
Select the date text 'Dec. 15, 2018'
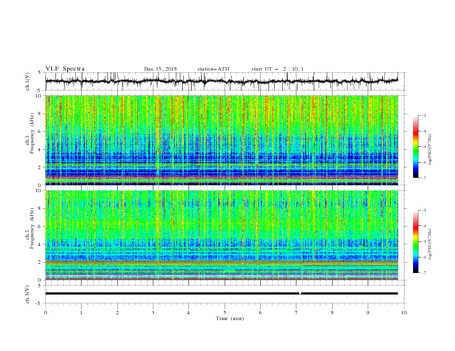coord(160,69)
